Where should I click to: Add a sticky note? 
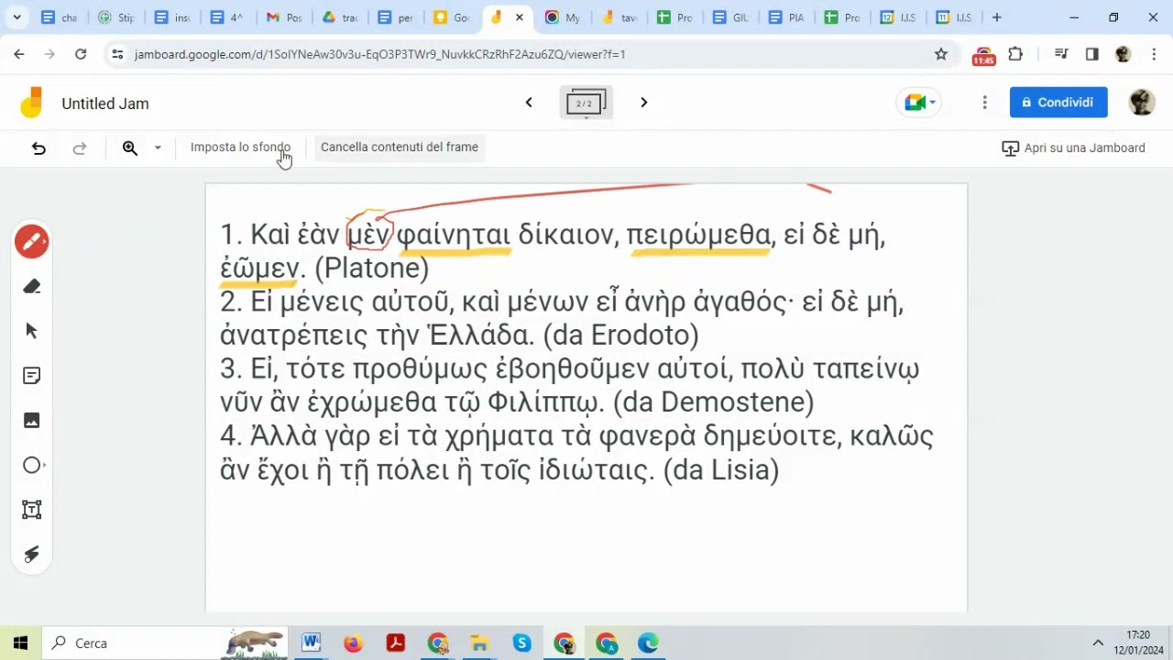pyautogui.click(x=32, y=376)
